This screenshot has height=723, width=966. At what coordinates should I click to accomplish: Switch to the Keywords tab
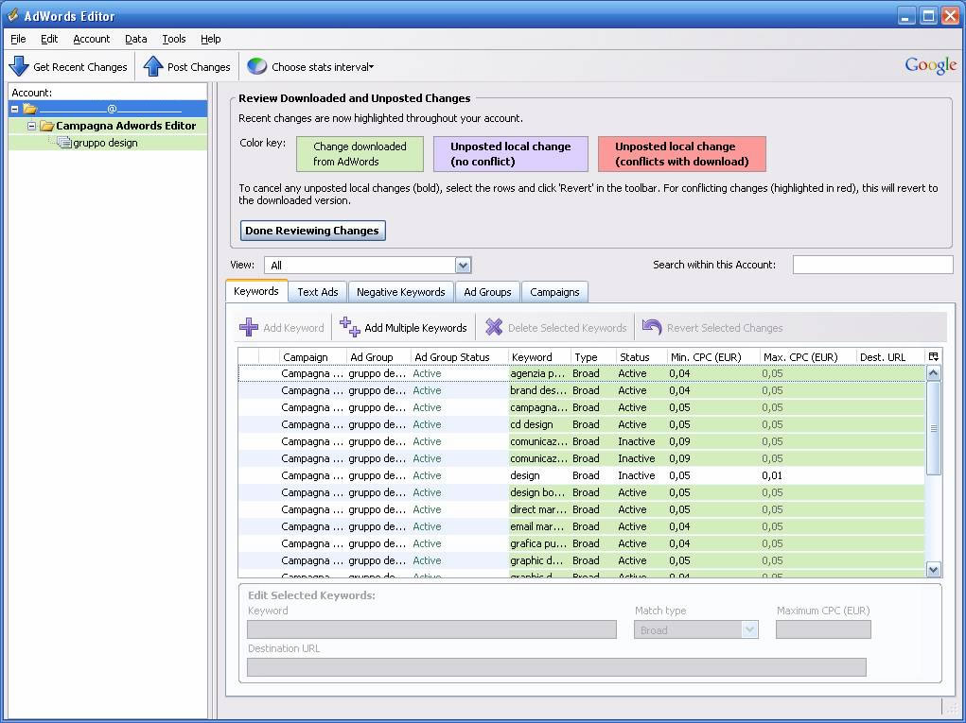[x=256, y=291]
